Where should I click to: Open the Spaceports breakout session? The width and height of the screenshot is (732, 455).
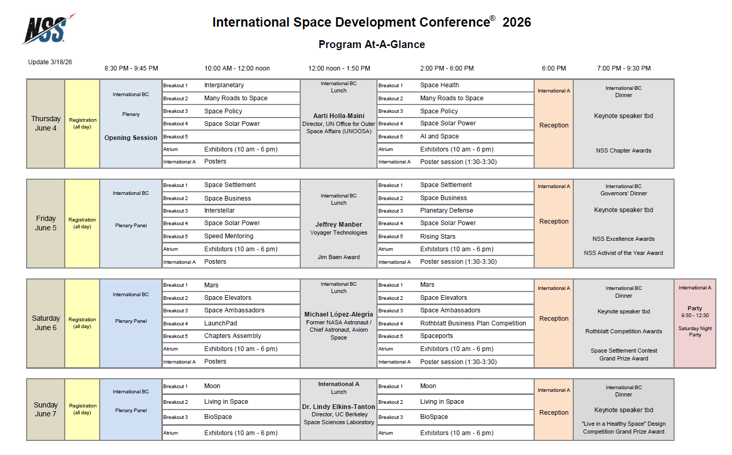pyautogui.click(x=436, y=336)
